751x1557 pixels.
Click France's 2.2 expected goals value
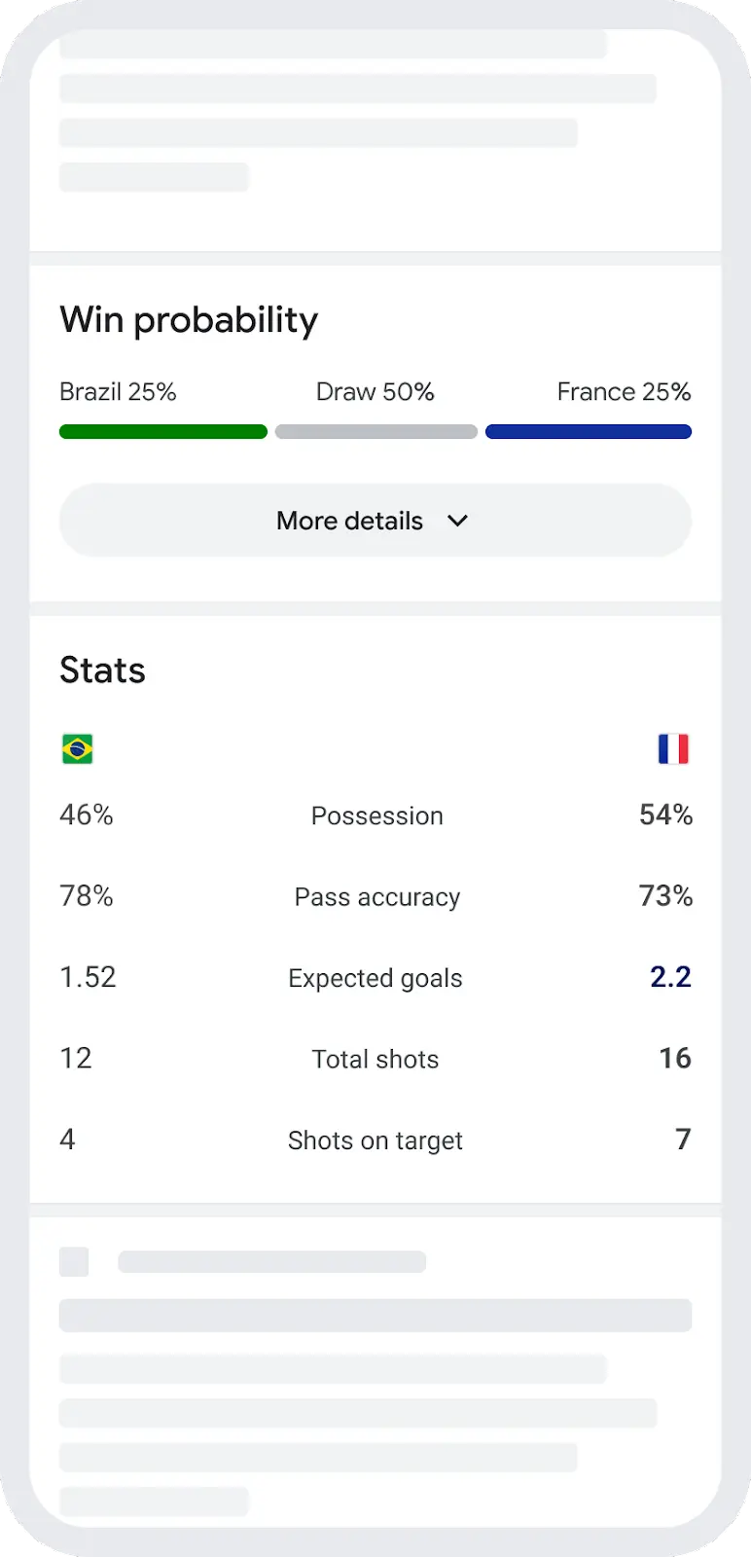(670, 977)
